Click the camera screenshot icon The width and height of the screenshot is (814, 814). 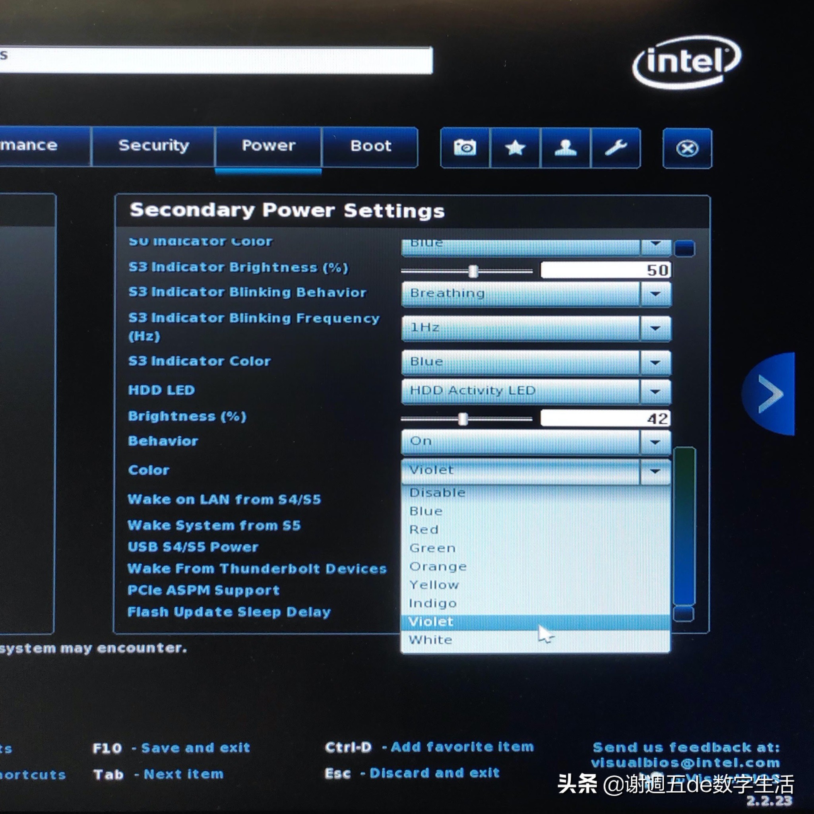[x=465, y=148]
